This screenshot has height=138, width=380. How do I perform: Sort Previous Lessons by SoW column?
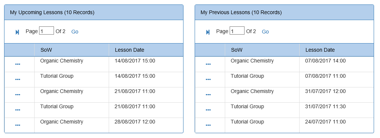tap(237, 50)
